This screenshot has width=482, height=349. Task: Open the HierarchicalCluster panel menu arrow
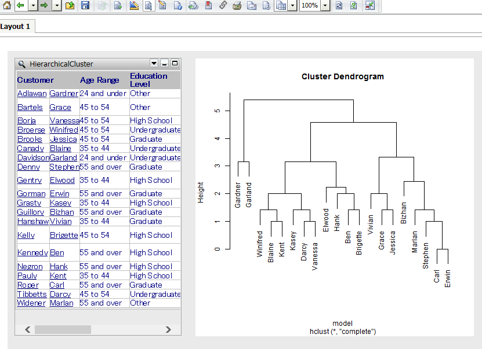coord(154,63)
